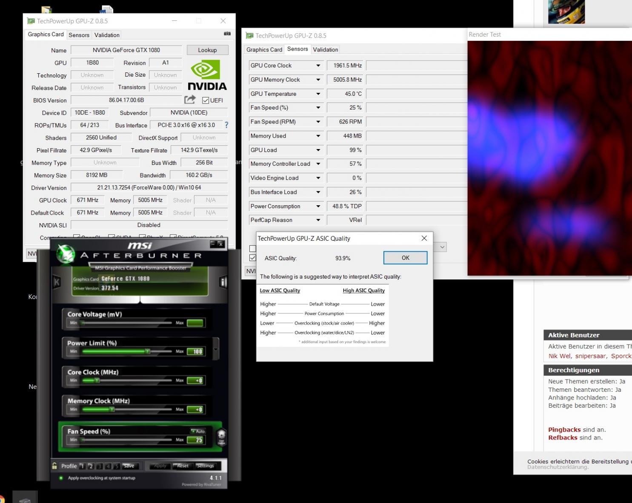Confirm ASIC Quality dialog with OK
Screen dimensions: 632x503
(405, 258)
